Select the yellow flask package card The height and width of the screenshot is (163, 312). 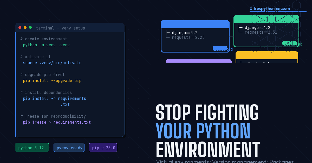pos(267,57)
